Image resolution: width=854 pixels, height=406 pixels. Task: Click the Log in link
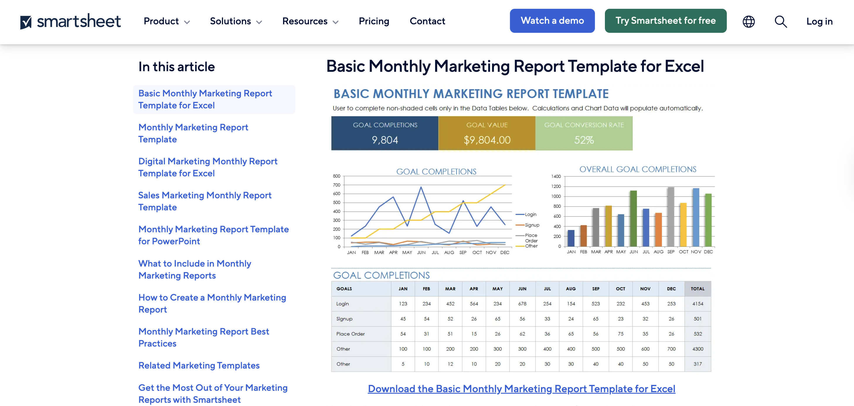click(x=819, y=22)
